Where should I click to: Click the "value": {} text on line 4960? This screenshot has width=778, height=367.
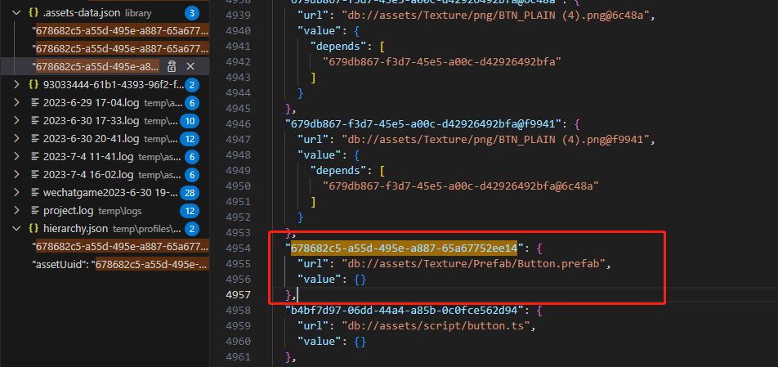[332, 342]
